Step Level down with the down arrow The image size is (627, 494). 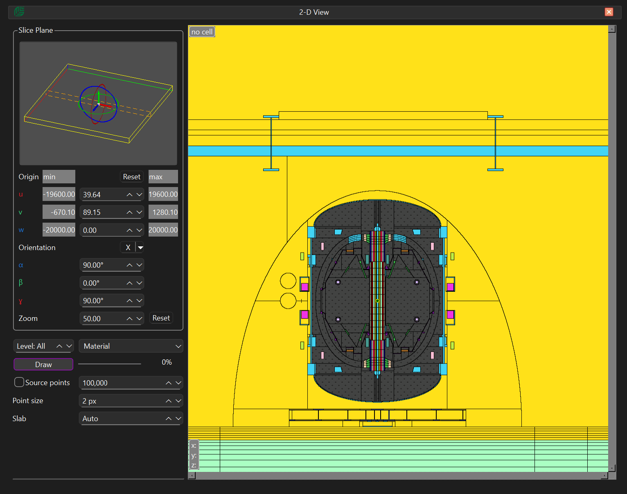[x=69, y=346]
